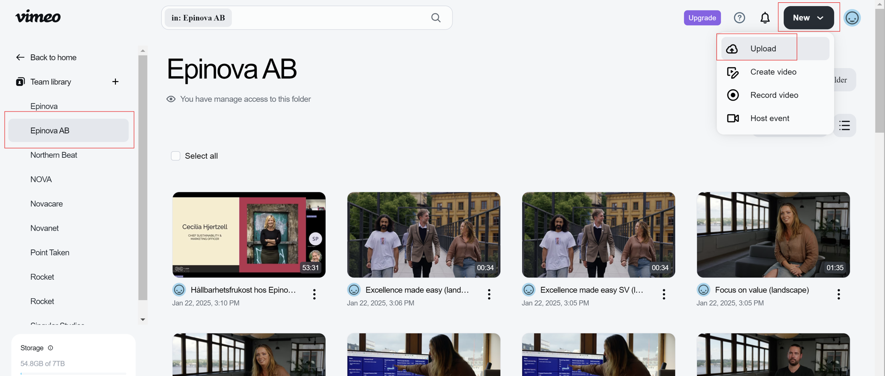Open the notifications bell
Image resolution: width=885 pixels, height=376 pixels.
tap(765, 18)
